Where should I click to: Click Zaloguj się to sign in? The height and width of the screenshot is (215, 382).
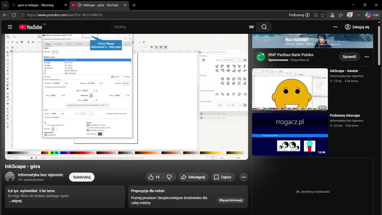[357, 27]
